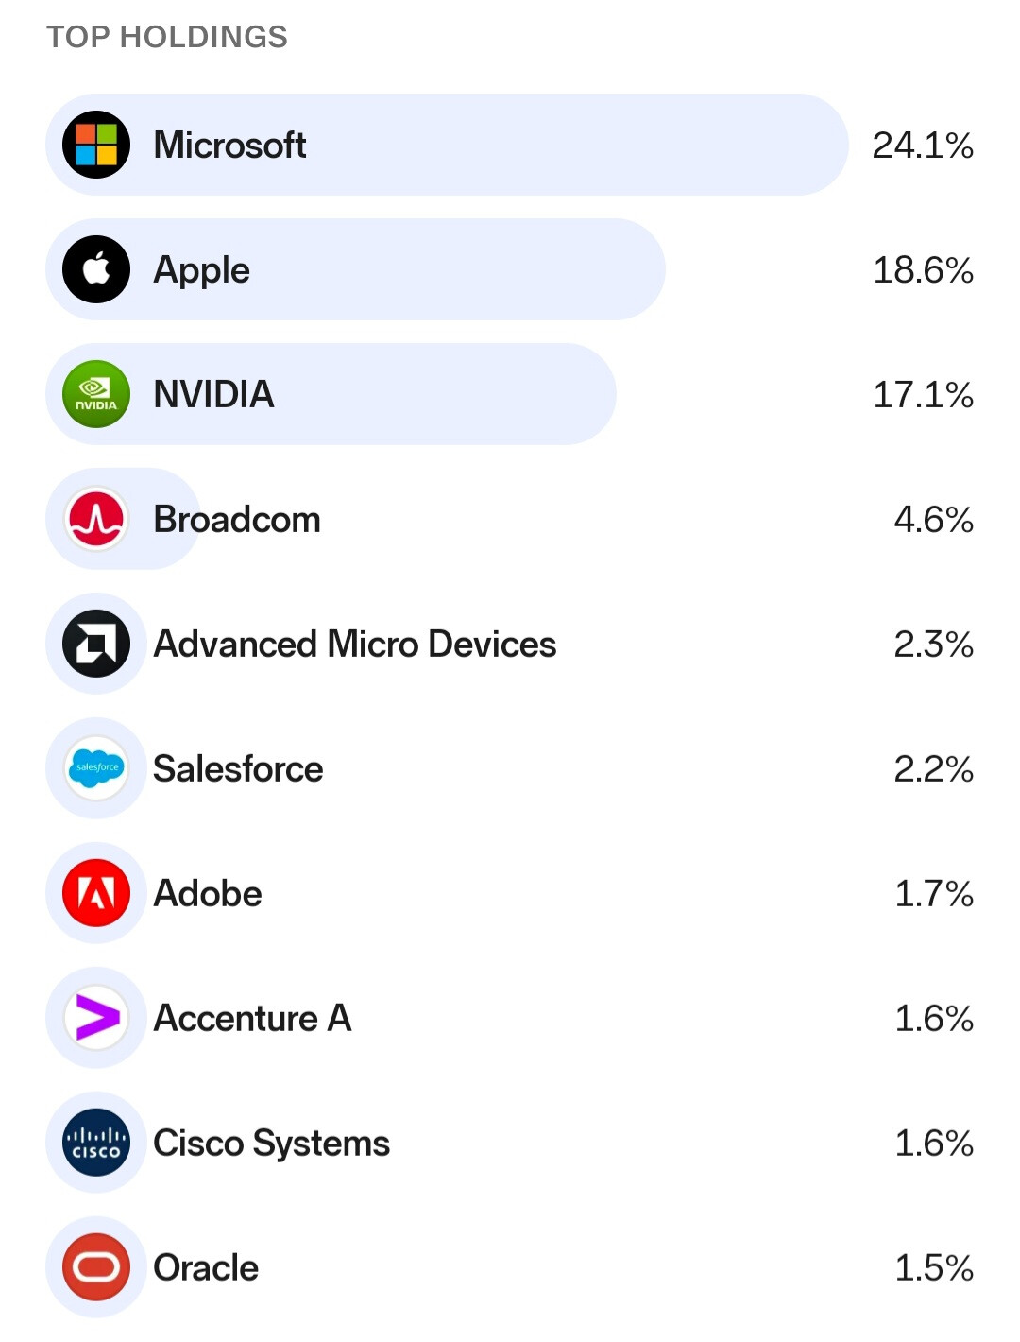Select the purple Accenture arrow icon
The width and height of the screenshot is (1020, 1342).
[96, 1018]
